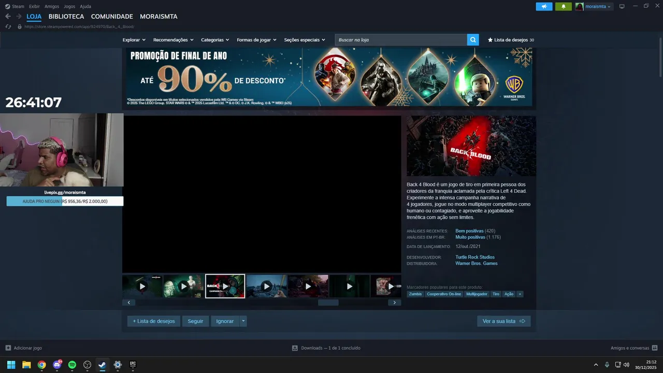Open Spotify from the taskbar
This screenshot has height=373, width=663.
tap(72, 365)
